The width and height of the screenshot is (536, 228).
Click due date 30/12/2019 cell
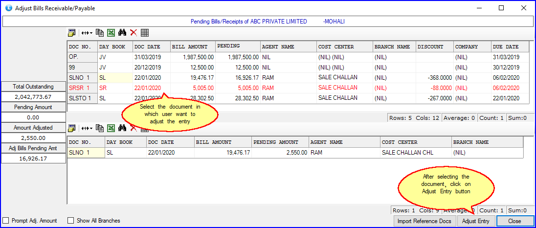(511, 68)
